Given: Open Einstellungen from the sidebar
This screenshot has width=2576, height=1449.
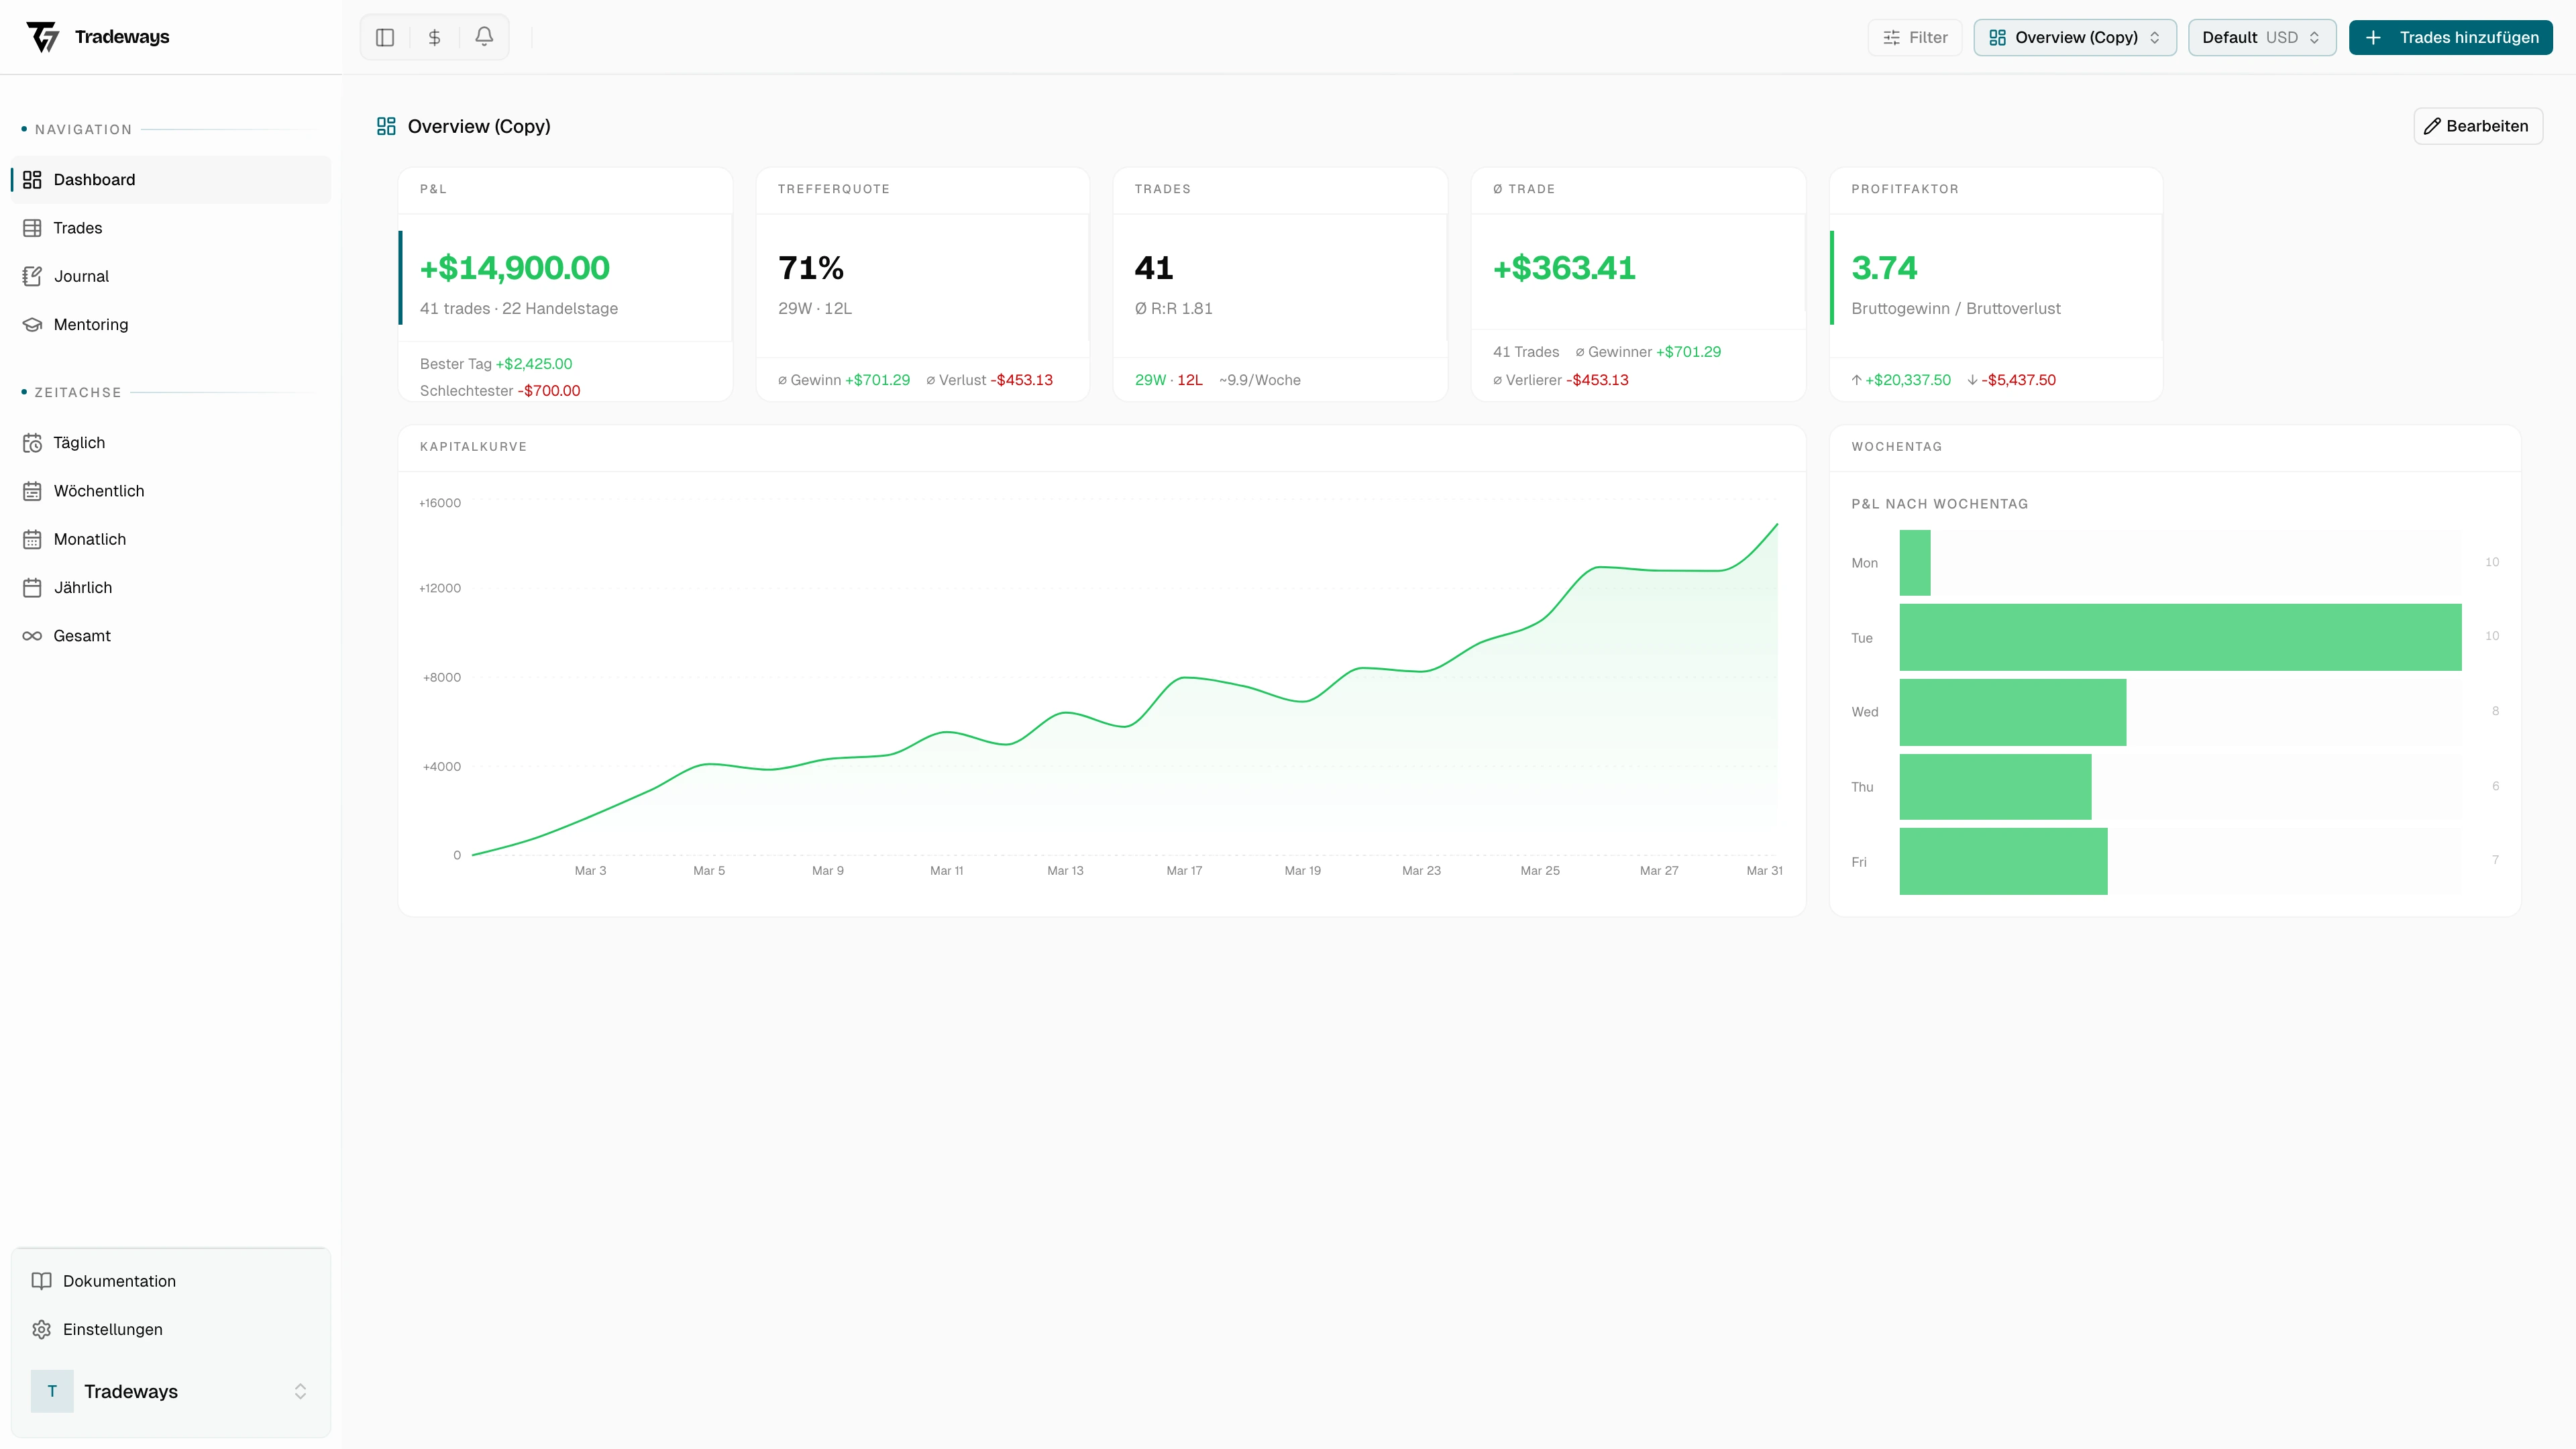Looking at the screenshot, I should [x=113, y=1330].
